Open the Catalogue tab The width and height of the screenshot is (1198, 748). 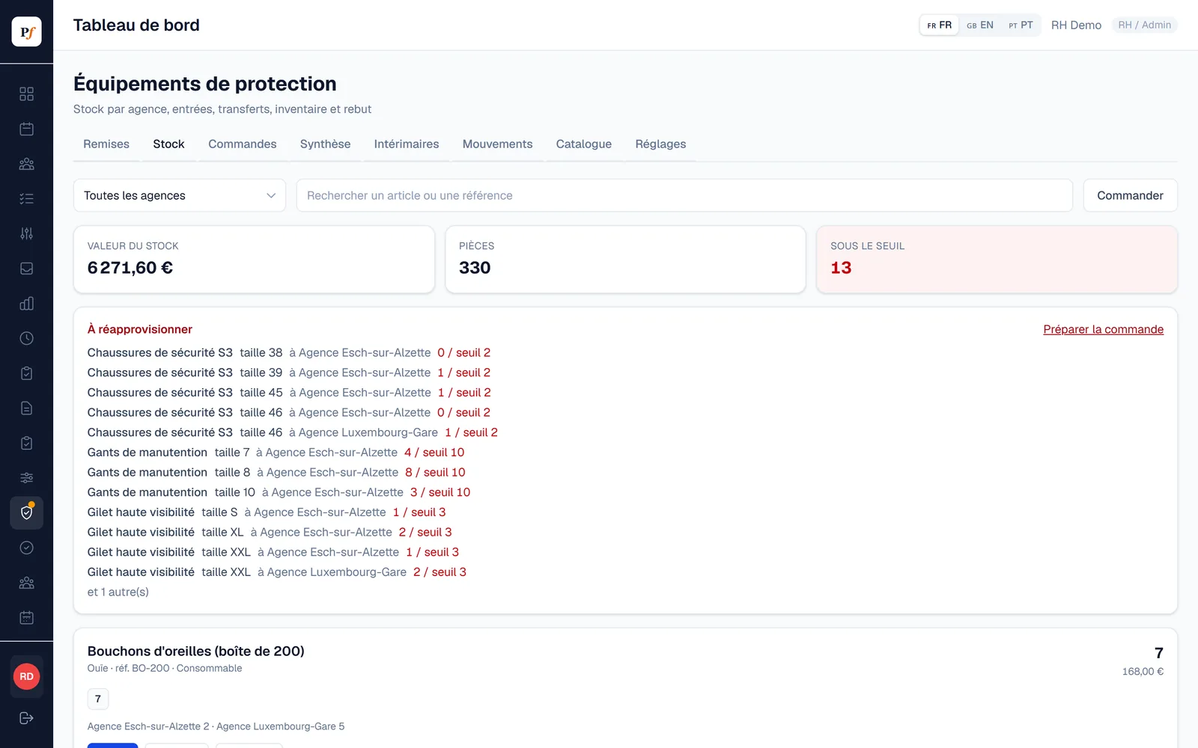[x=583, y=144]
